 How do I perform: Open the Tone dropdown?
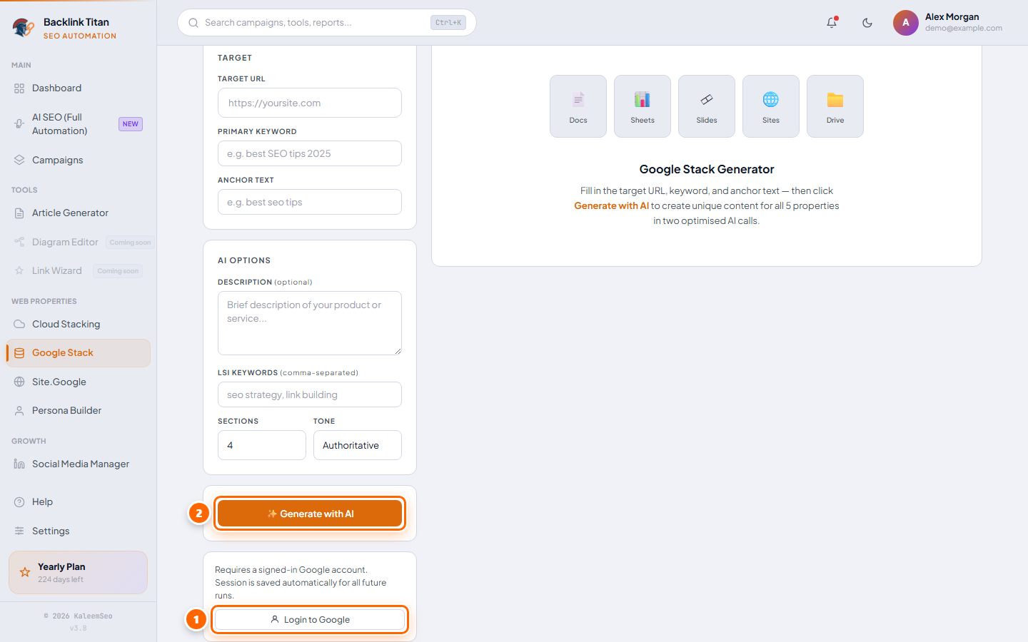(358, 445)
